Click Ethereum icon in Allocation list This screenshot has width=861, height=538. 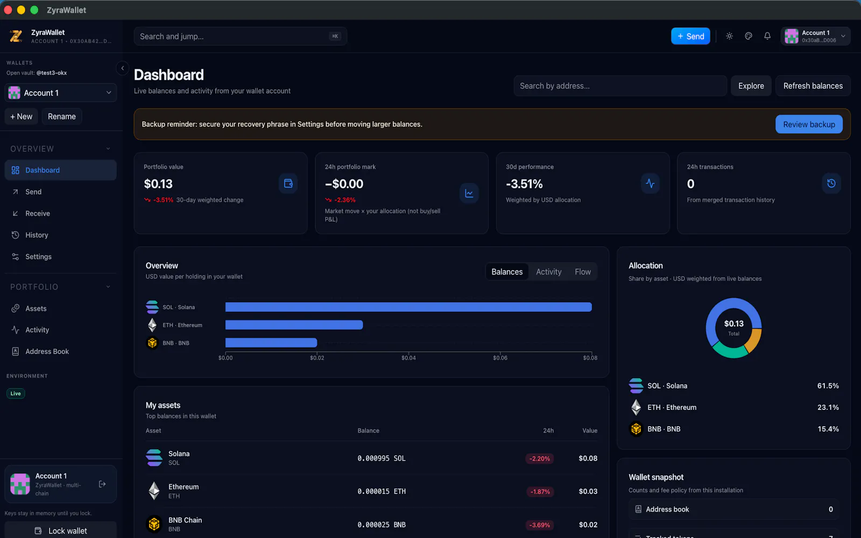(636, 407)
